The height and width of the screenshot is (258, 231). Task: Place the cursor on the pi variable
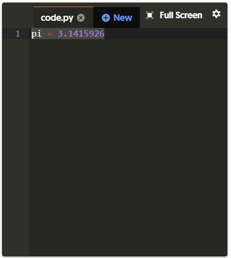pyautogui.click(x=36, y=34)
